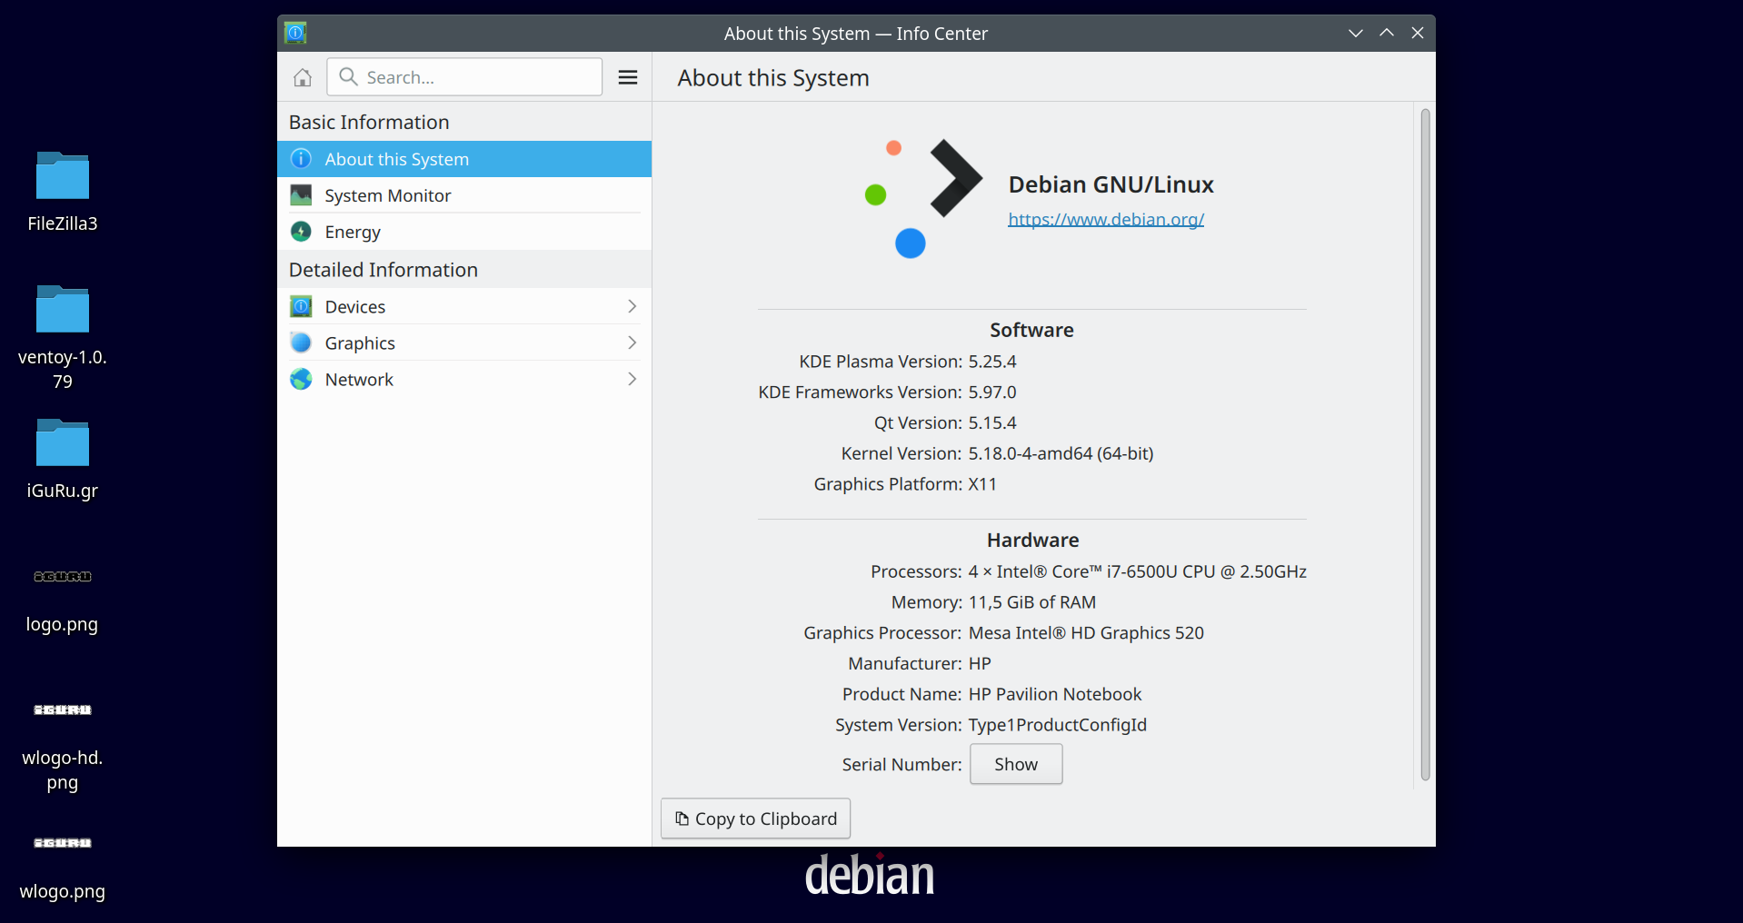Click Product Name HP Pavilion Notebook
Image resolution: width=1743 pixels, height=923 pixels.
[1055, 694]
